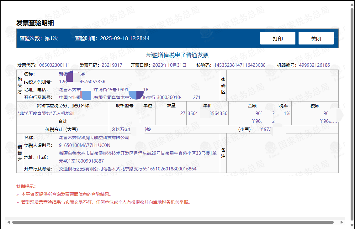Click the vertical scrollbar thumb

[x=352, y=114]
